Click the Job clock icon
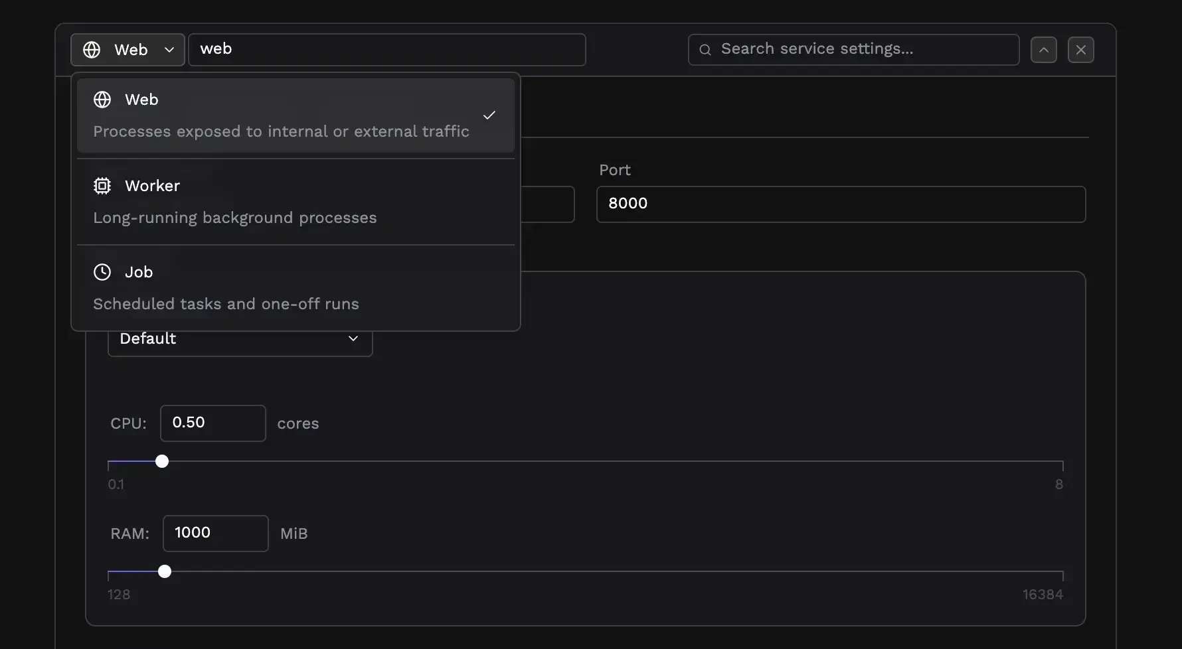 point(102,272)
